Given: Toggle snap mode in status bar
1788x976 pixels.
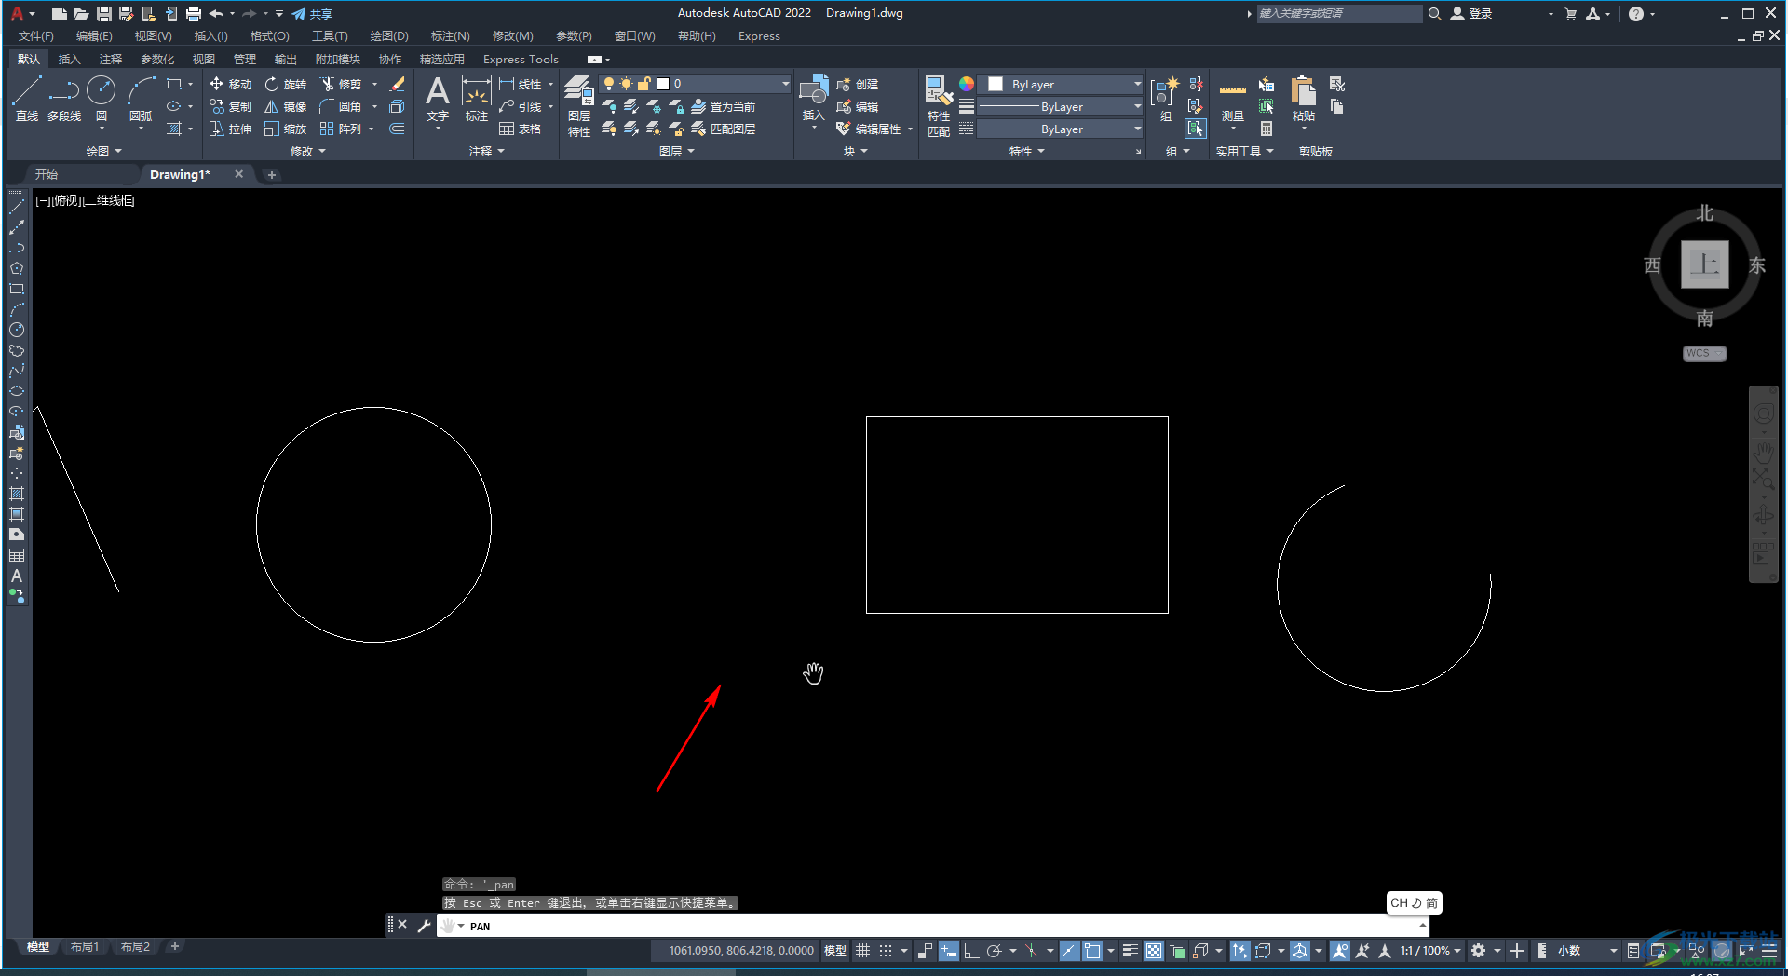Looking at the screenshot, I should point(886,951).
